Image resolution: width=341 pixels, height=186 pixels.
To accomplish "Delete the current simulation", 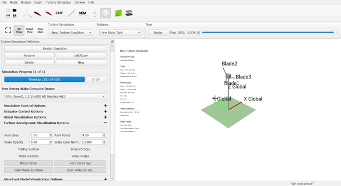I will (x=29, y=62).
